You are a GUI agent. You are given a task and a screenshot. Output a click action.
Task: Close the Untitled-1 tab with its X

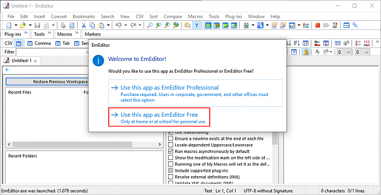point(36,61)
